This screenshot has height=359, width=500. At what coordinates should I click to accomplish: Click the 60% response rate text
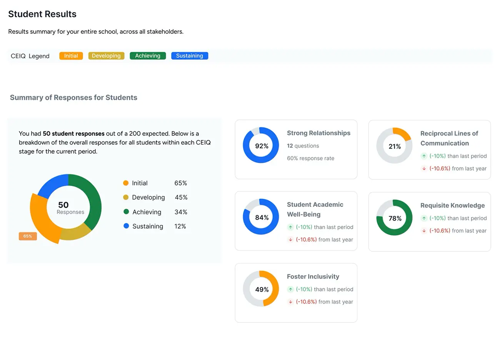click(x=310, y=158)
